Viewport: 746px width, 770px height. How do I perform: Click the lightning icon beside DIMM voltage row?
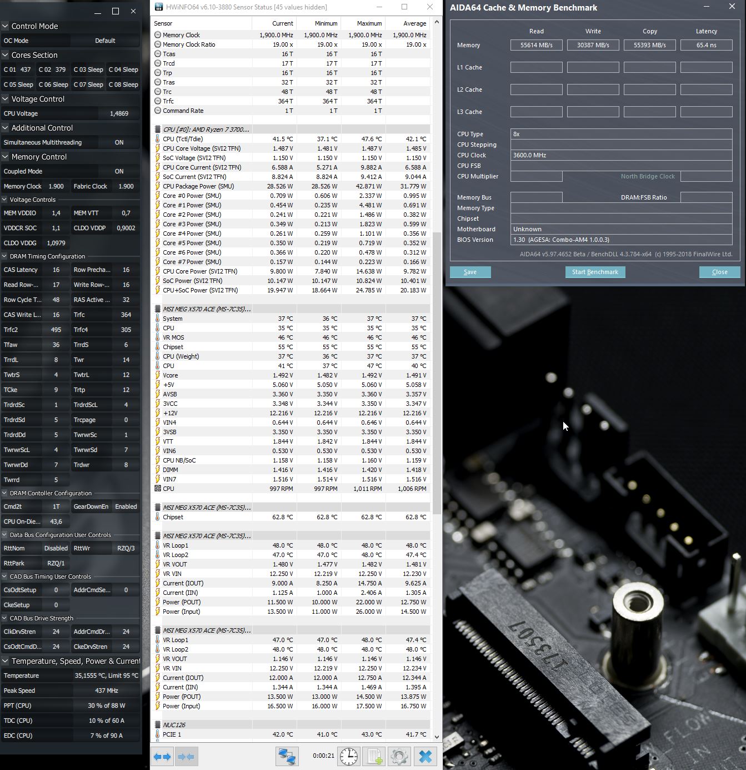pyautogui.click(x=158, y=470)
